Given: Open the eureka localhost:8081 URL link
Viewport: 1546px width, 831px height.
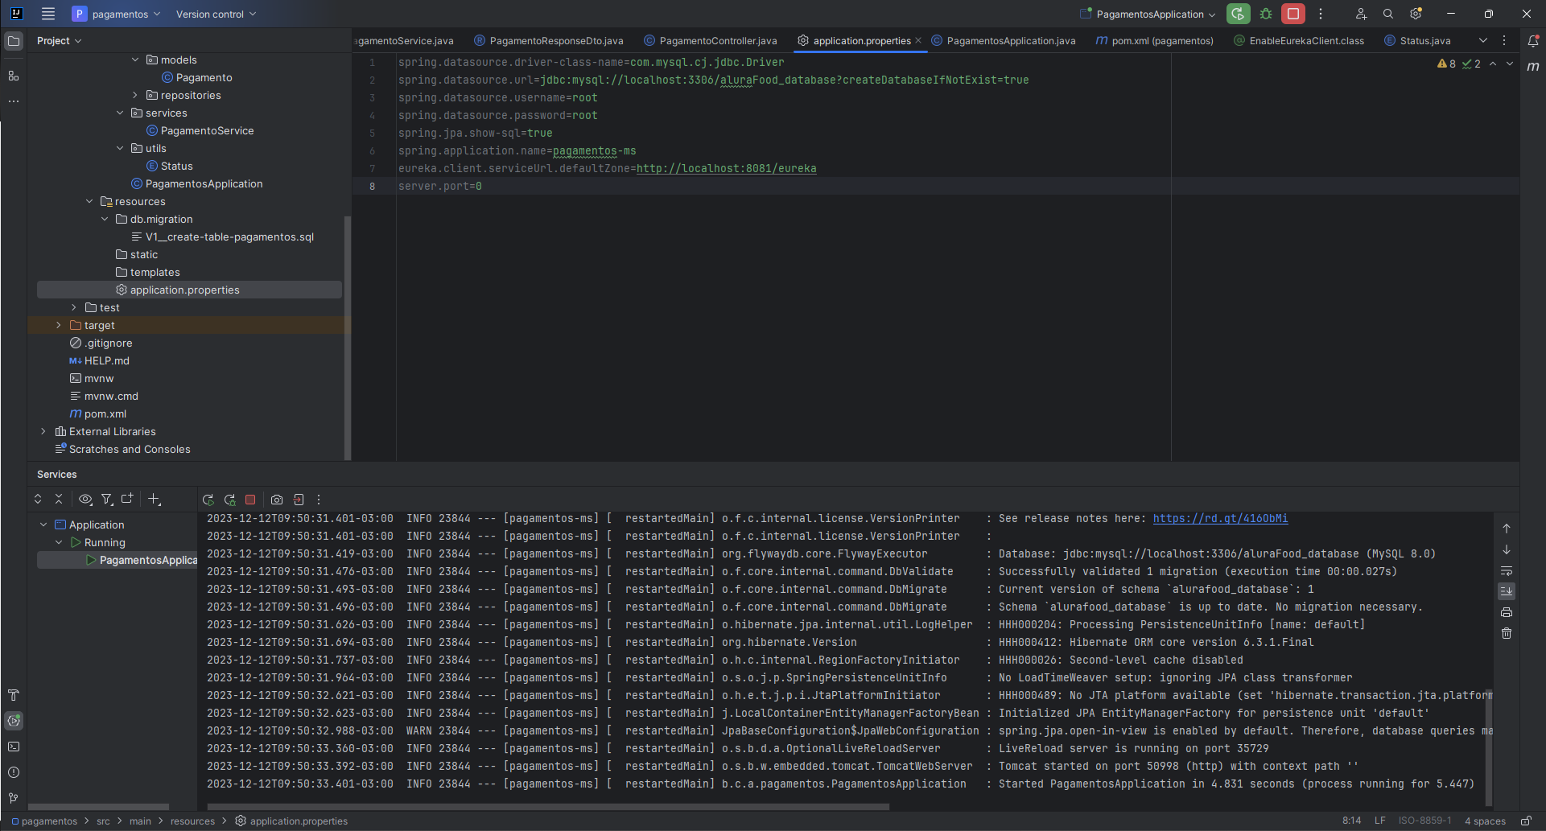Looking at the screenshot, I should 726,168.
